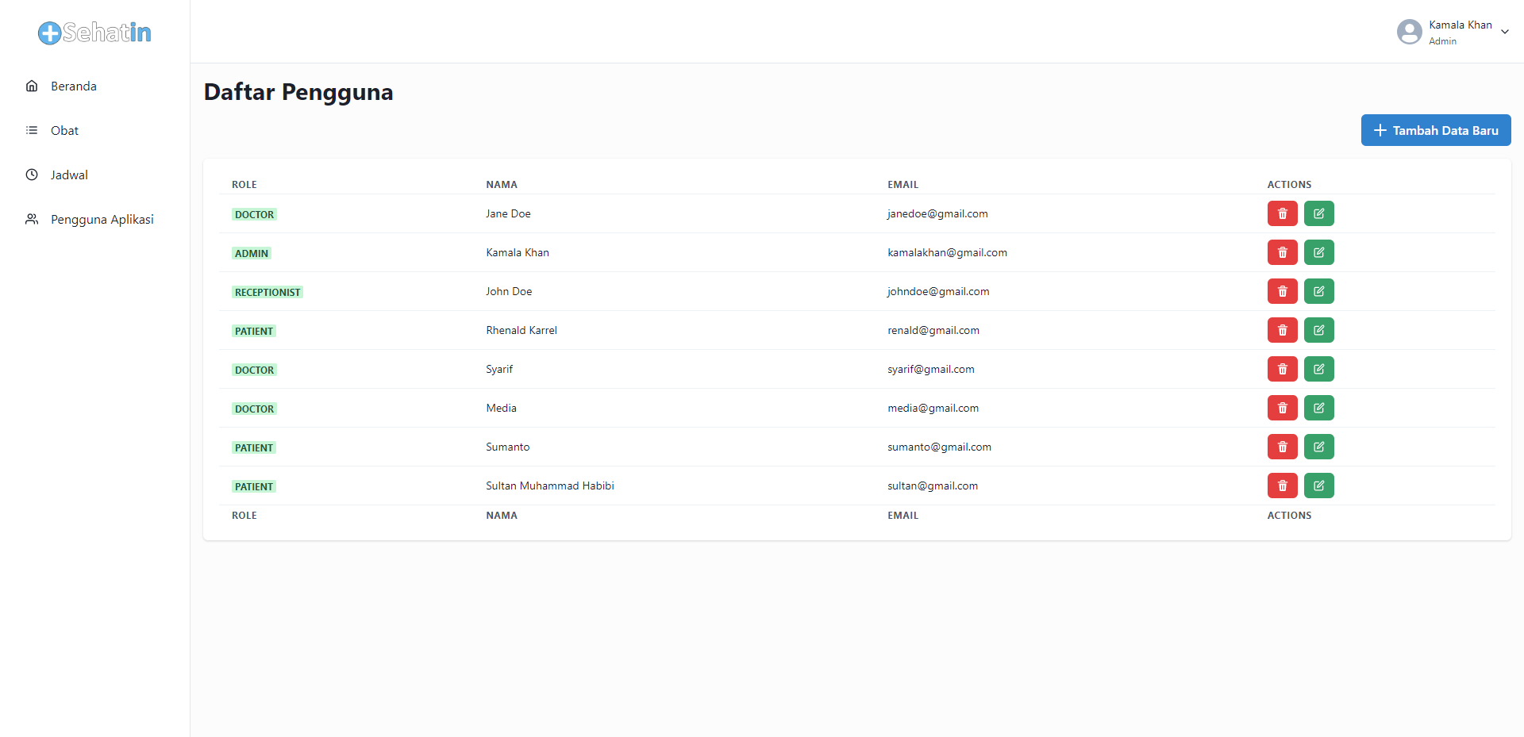
Task: Click the Daftar Pengguna page heading
Action: click(298, 92)
